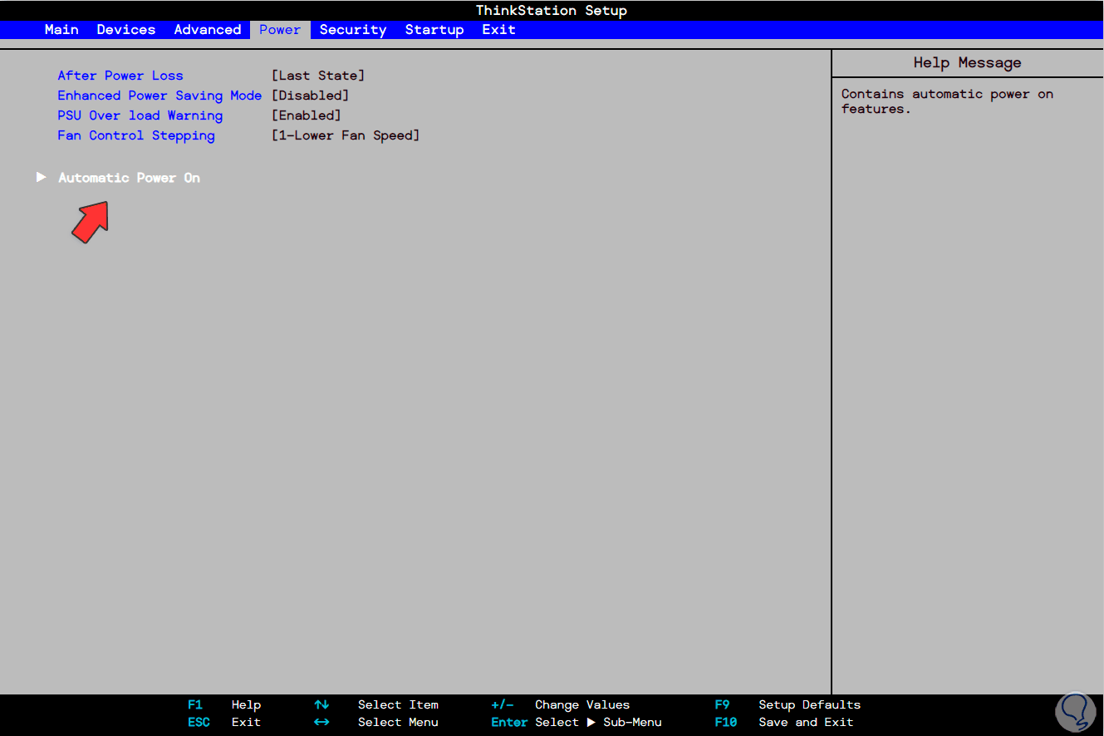1104x736 pixels.
Task: Open the Startup tab
Action: click(x=434, y=30)
